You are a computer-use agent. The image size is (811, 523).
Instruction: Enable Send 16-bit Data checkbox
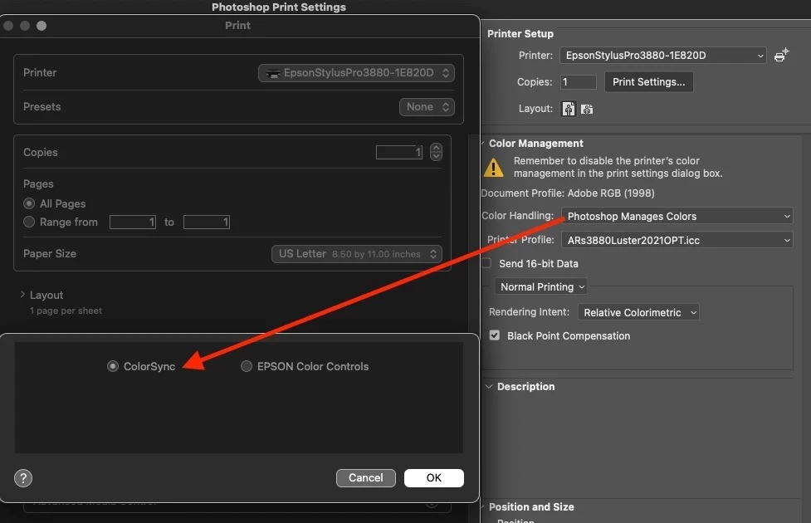(486, 263)
